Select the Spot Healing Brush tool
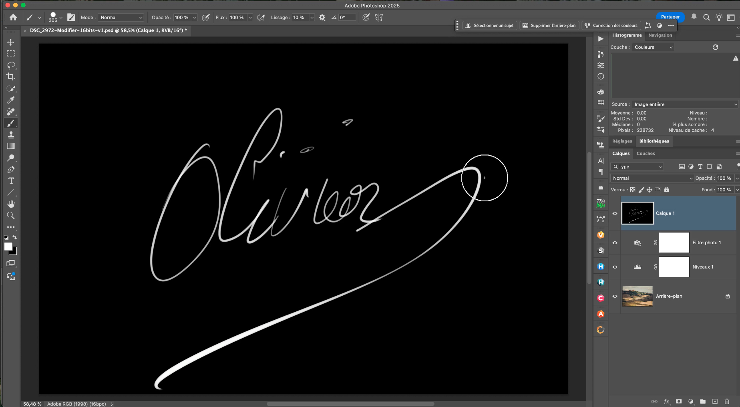The width and height of the screenshot is (740, 407). [11, 112]
